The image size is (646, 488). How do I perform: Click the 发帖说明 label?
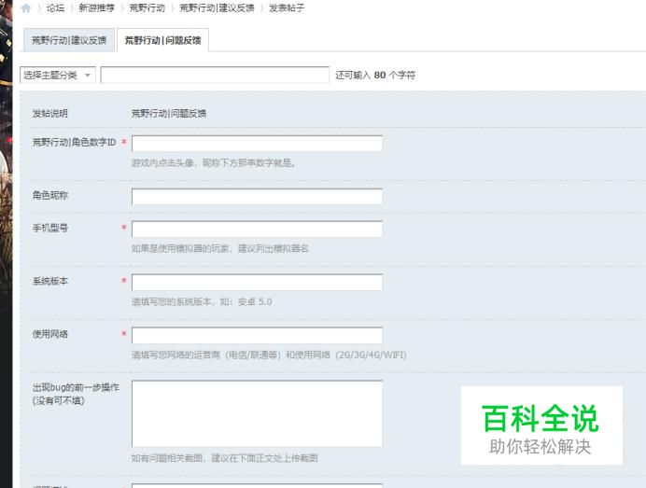tap(49, 113)
